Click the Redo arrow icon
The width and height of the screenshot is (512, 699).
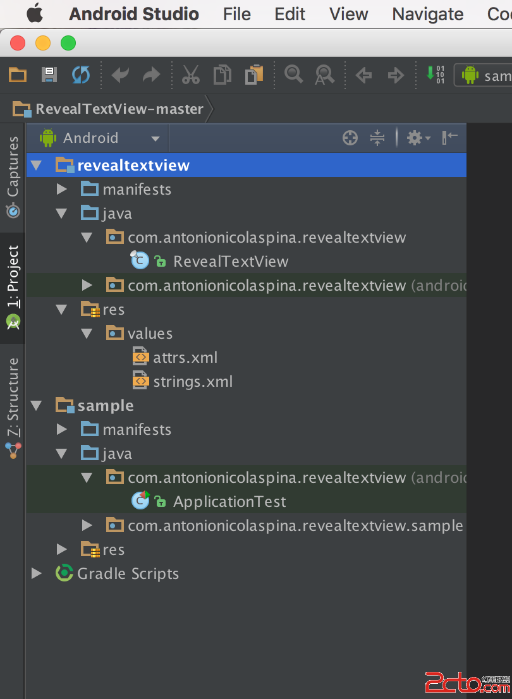(x=152, y=75)
